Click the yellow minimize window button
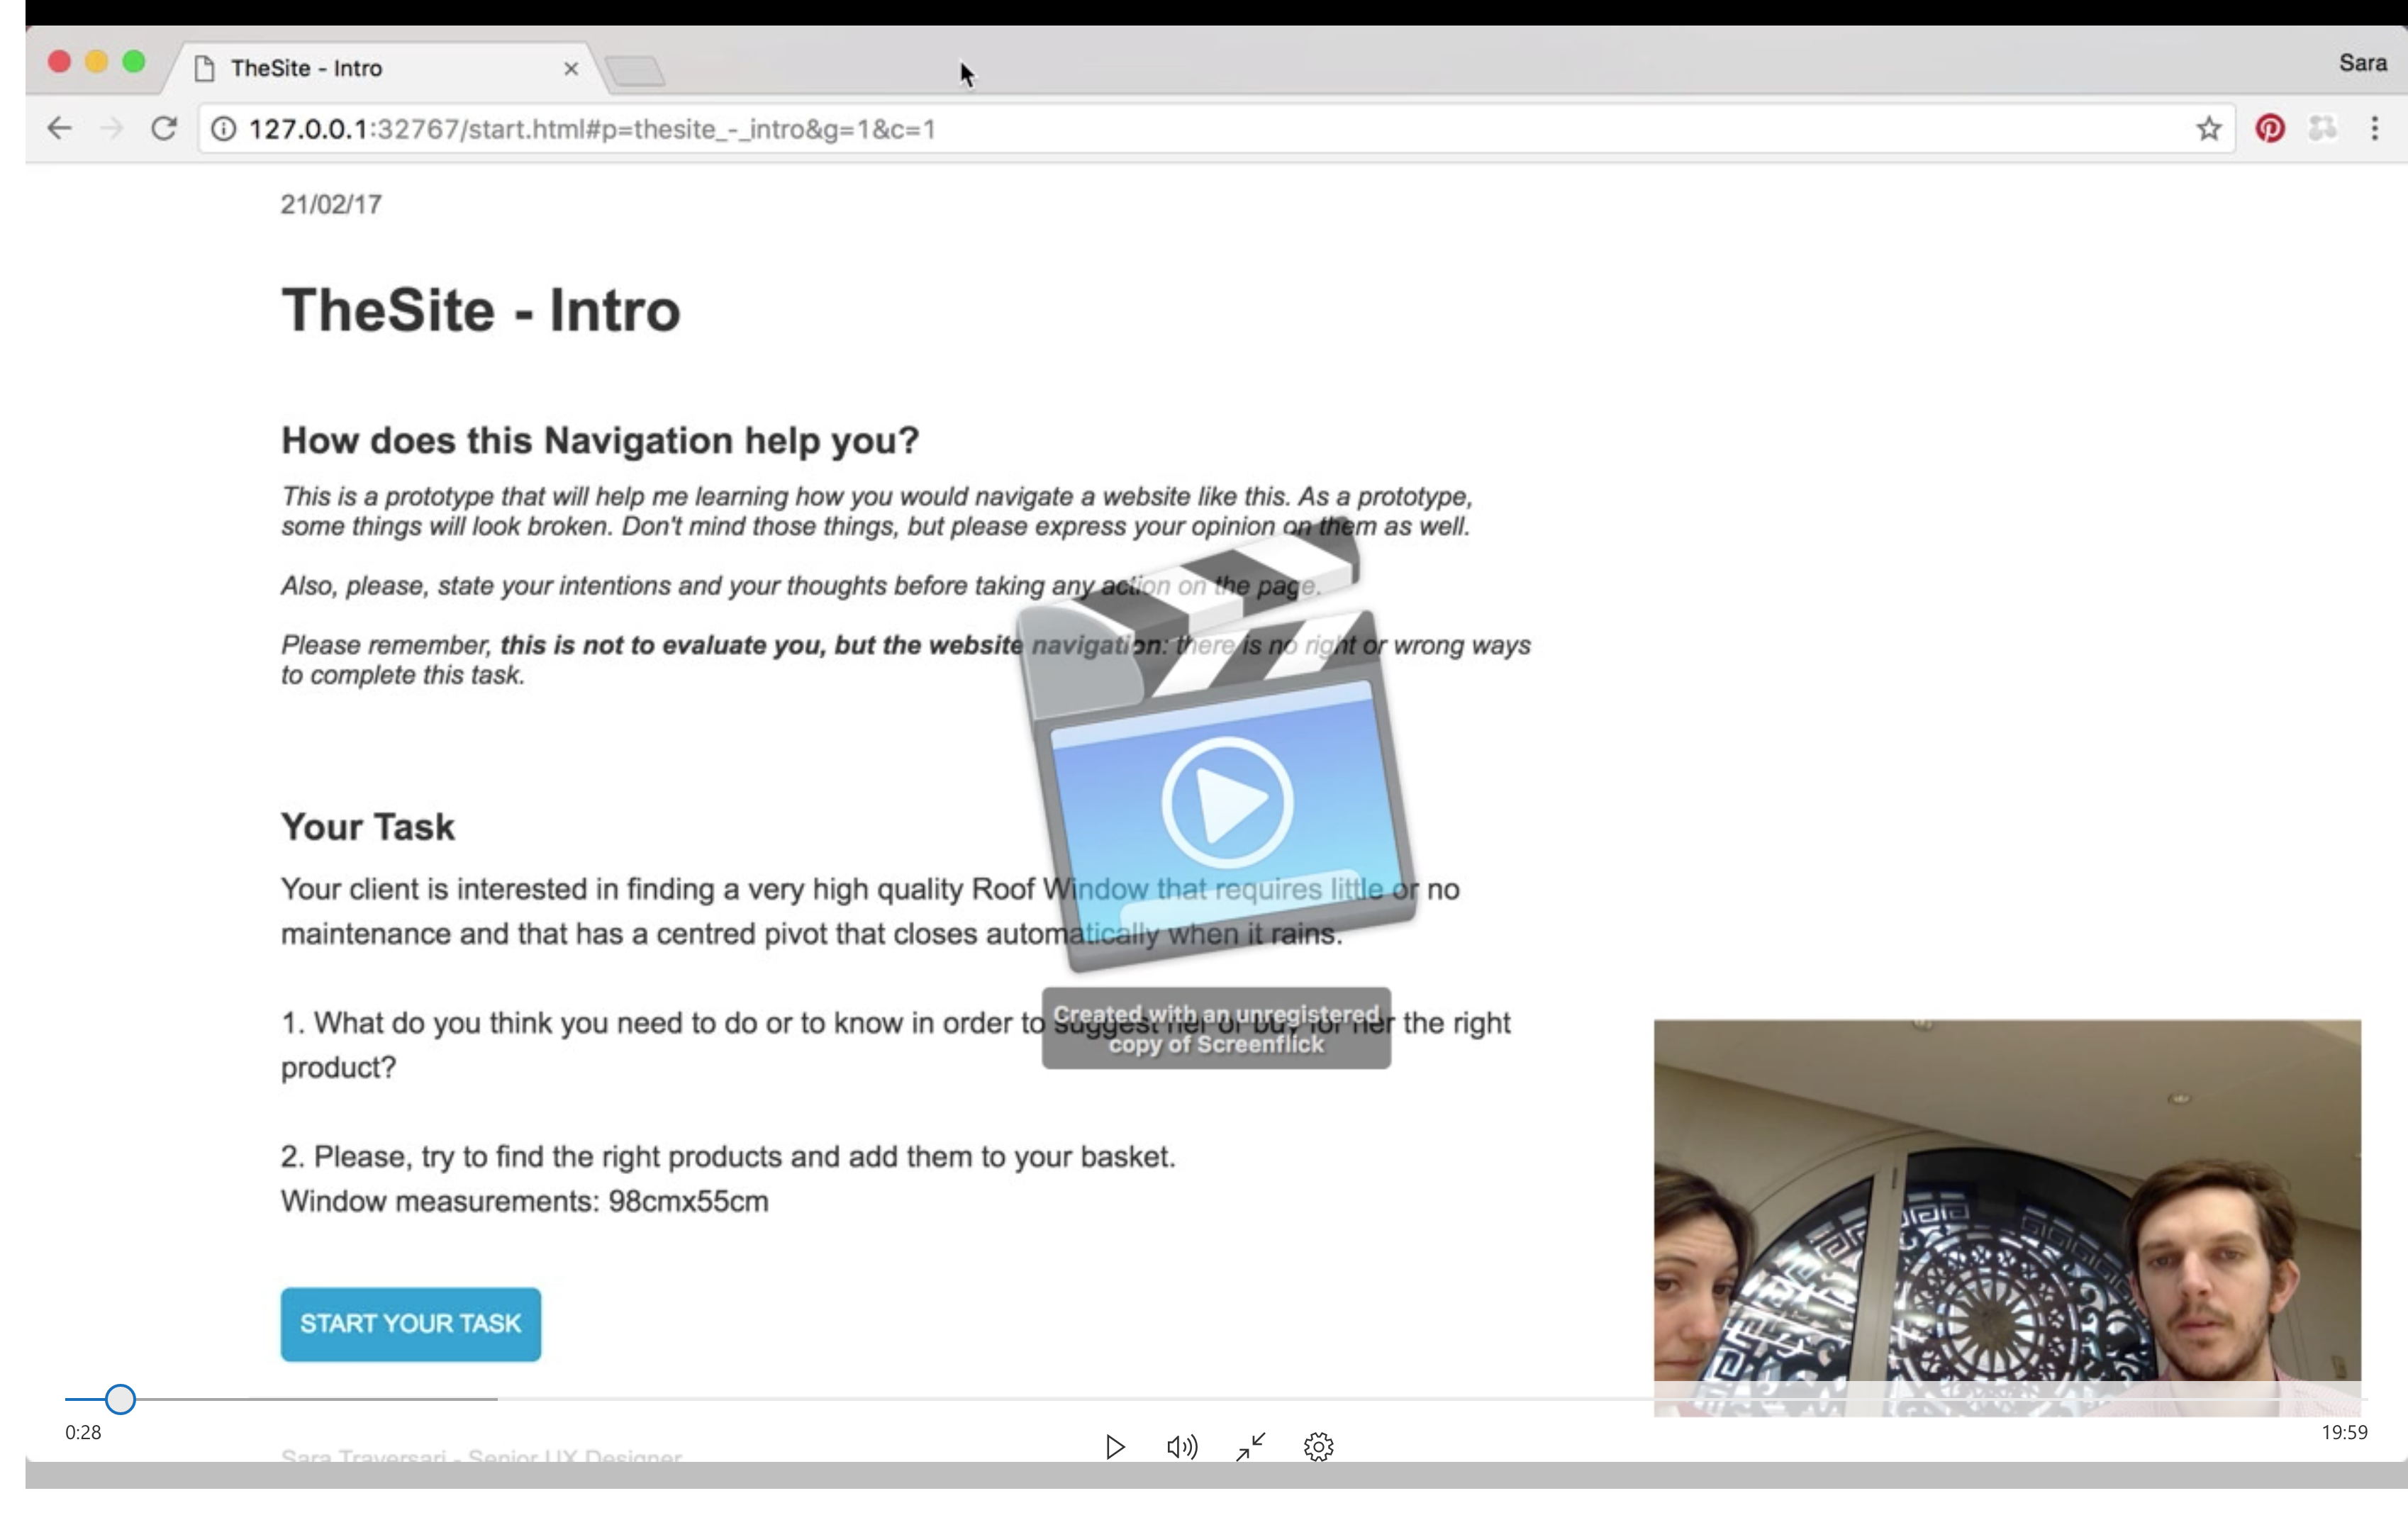The width and height of the screenshot is (2408, 1520). (96, 62)
